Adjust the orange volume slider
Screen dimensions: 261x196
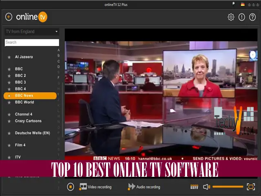(228, 187)
